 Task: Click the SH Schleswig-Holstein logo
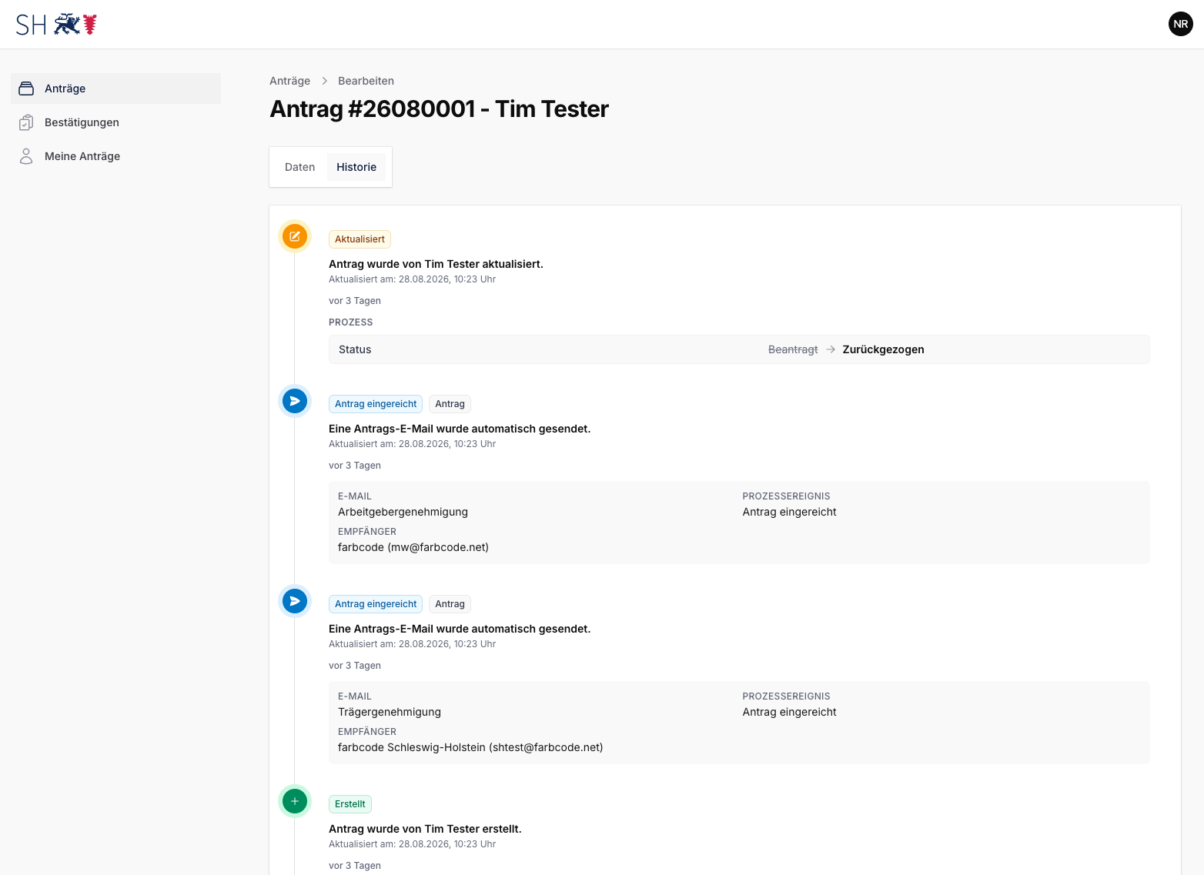pos(56,25)
